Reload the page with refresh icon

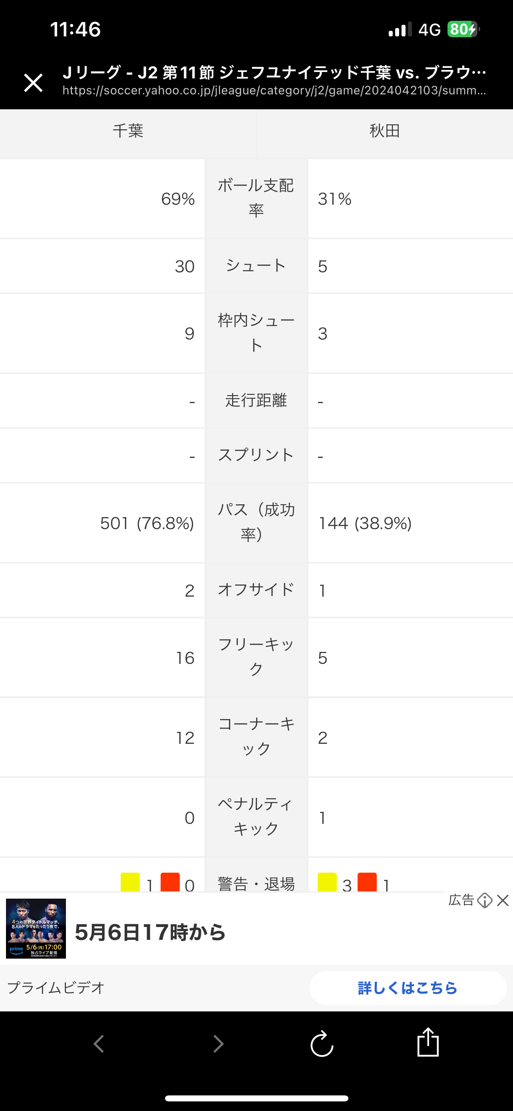(x=322, y=1044)
